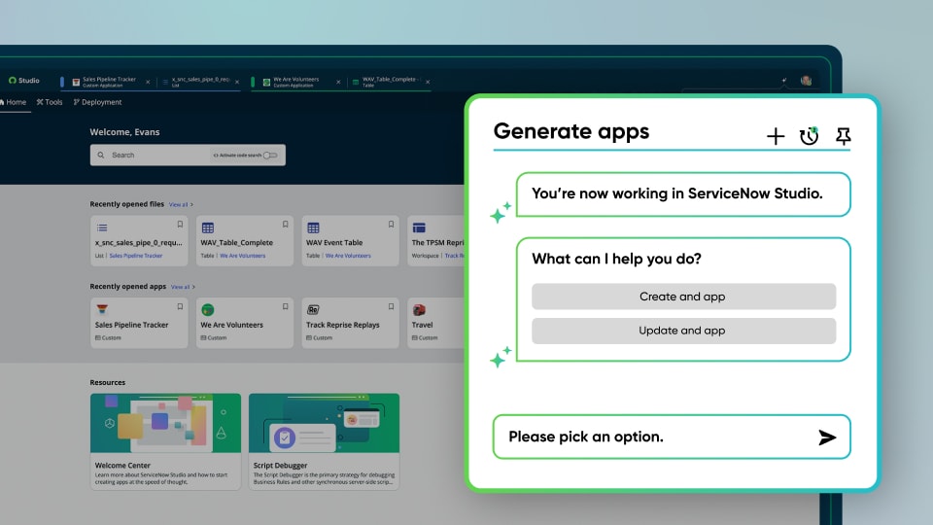Bookmark the Track Reprise Replays app card

click(391, 306)
